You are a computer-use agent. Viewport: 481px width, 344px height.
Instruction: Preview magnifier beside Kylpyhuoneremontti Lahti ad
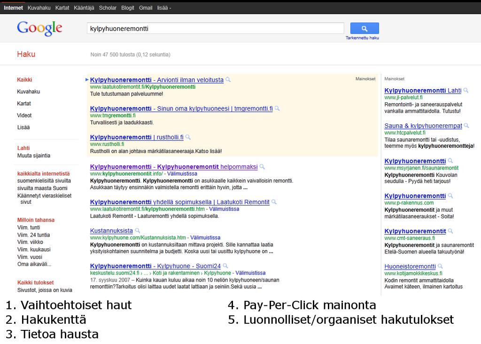pos(465,91)
